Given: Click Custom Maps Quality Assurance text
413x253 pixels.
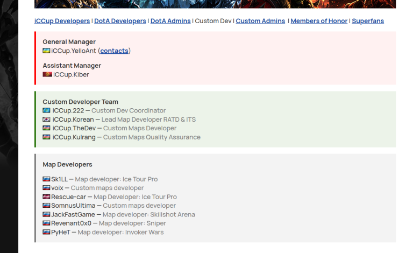Looking at the screenshot, I should 152,137.
